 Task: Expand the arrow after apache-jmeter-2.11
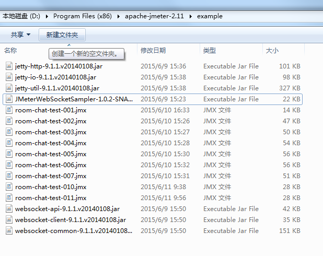191,16
